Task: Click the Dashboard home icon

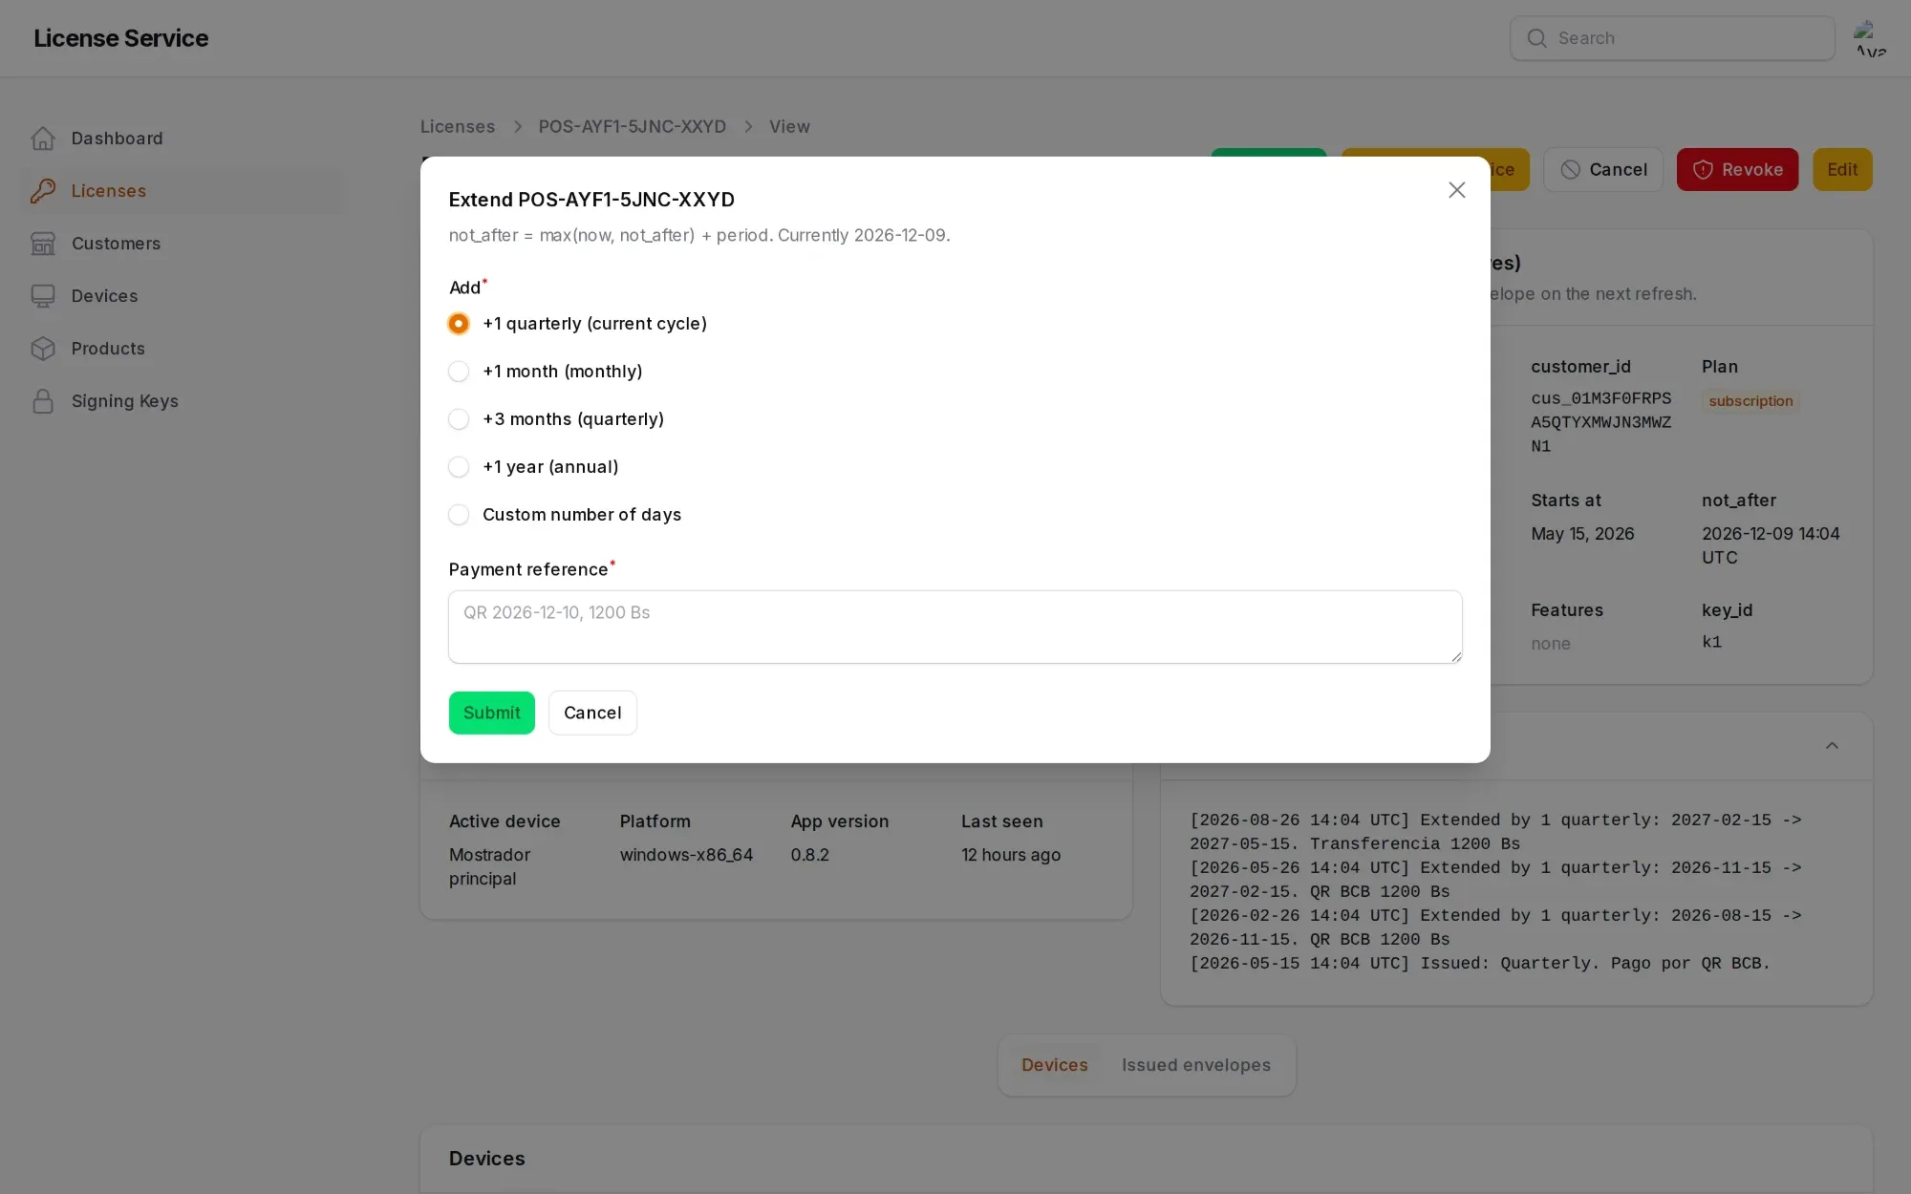Action: 43,139
